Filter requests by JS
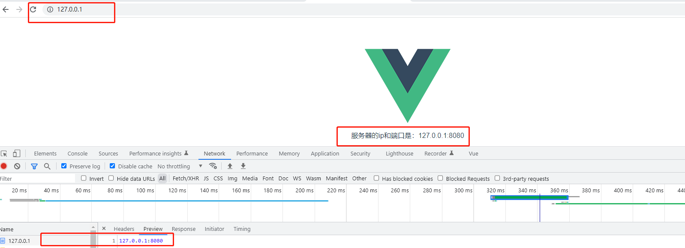Screen dimensions: 685x248 coord(206,179)
